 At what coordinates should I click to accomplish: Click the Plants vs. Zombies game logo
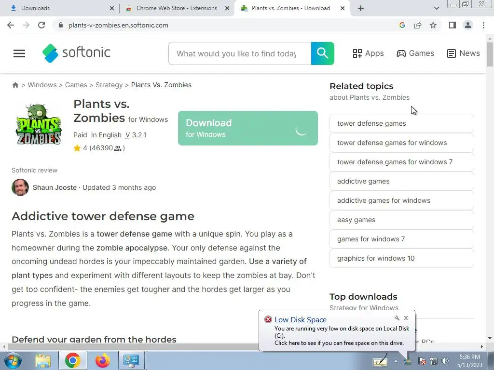pyautogui.click(x=39, y=124)
